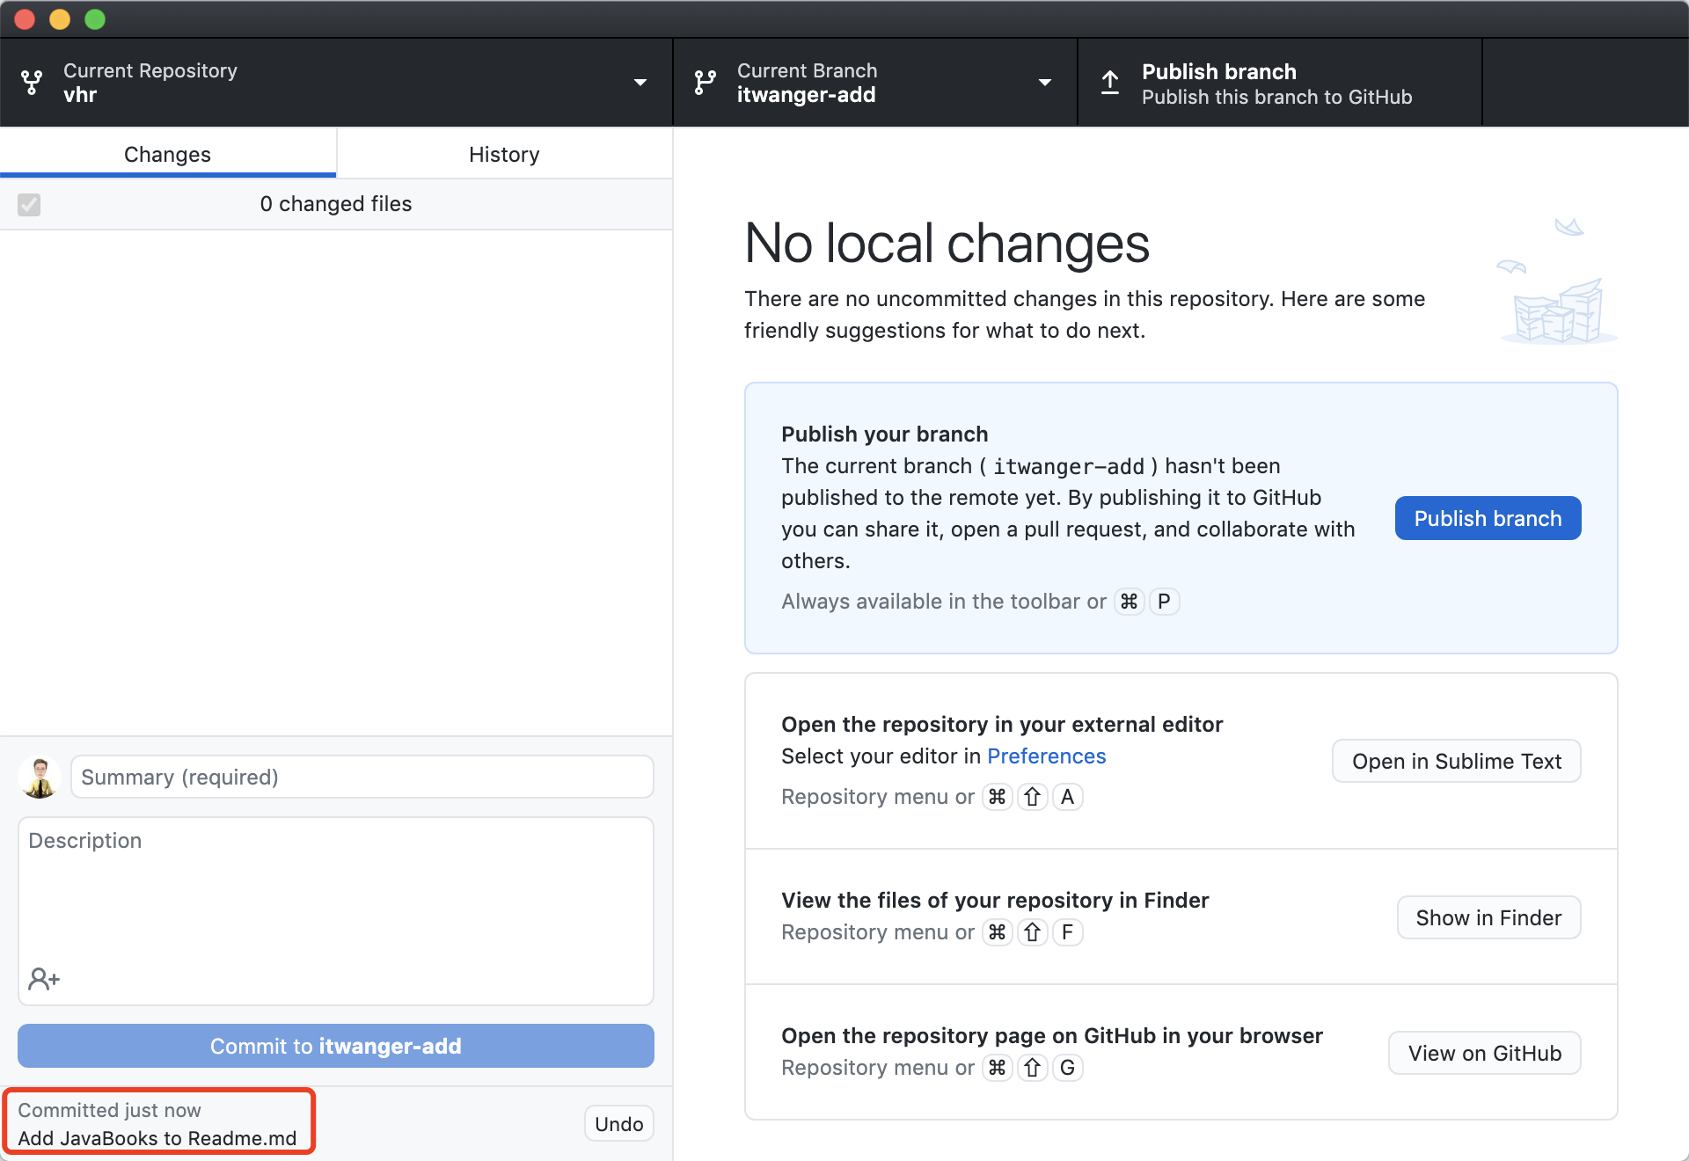Click the user avatar next to Summary
Viewport: 1689px width, 1161px height.
[40, 778]
